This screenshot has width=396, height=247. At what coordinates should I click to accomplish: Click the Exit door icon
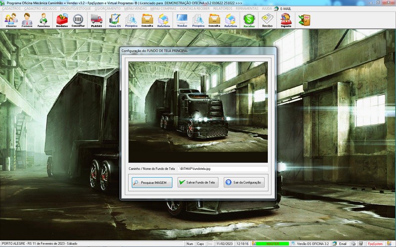click(x=303, y=19)
